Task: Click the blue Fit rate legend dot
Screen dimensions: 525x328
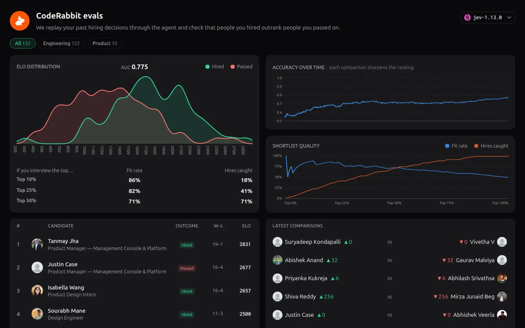Action: (447, 146)
